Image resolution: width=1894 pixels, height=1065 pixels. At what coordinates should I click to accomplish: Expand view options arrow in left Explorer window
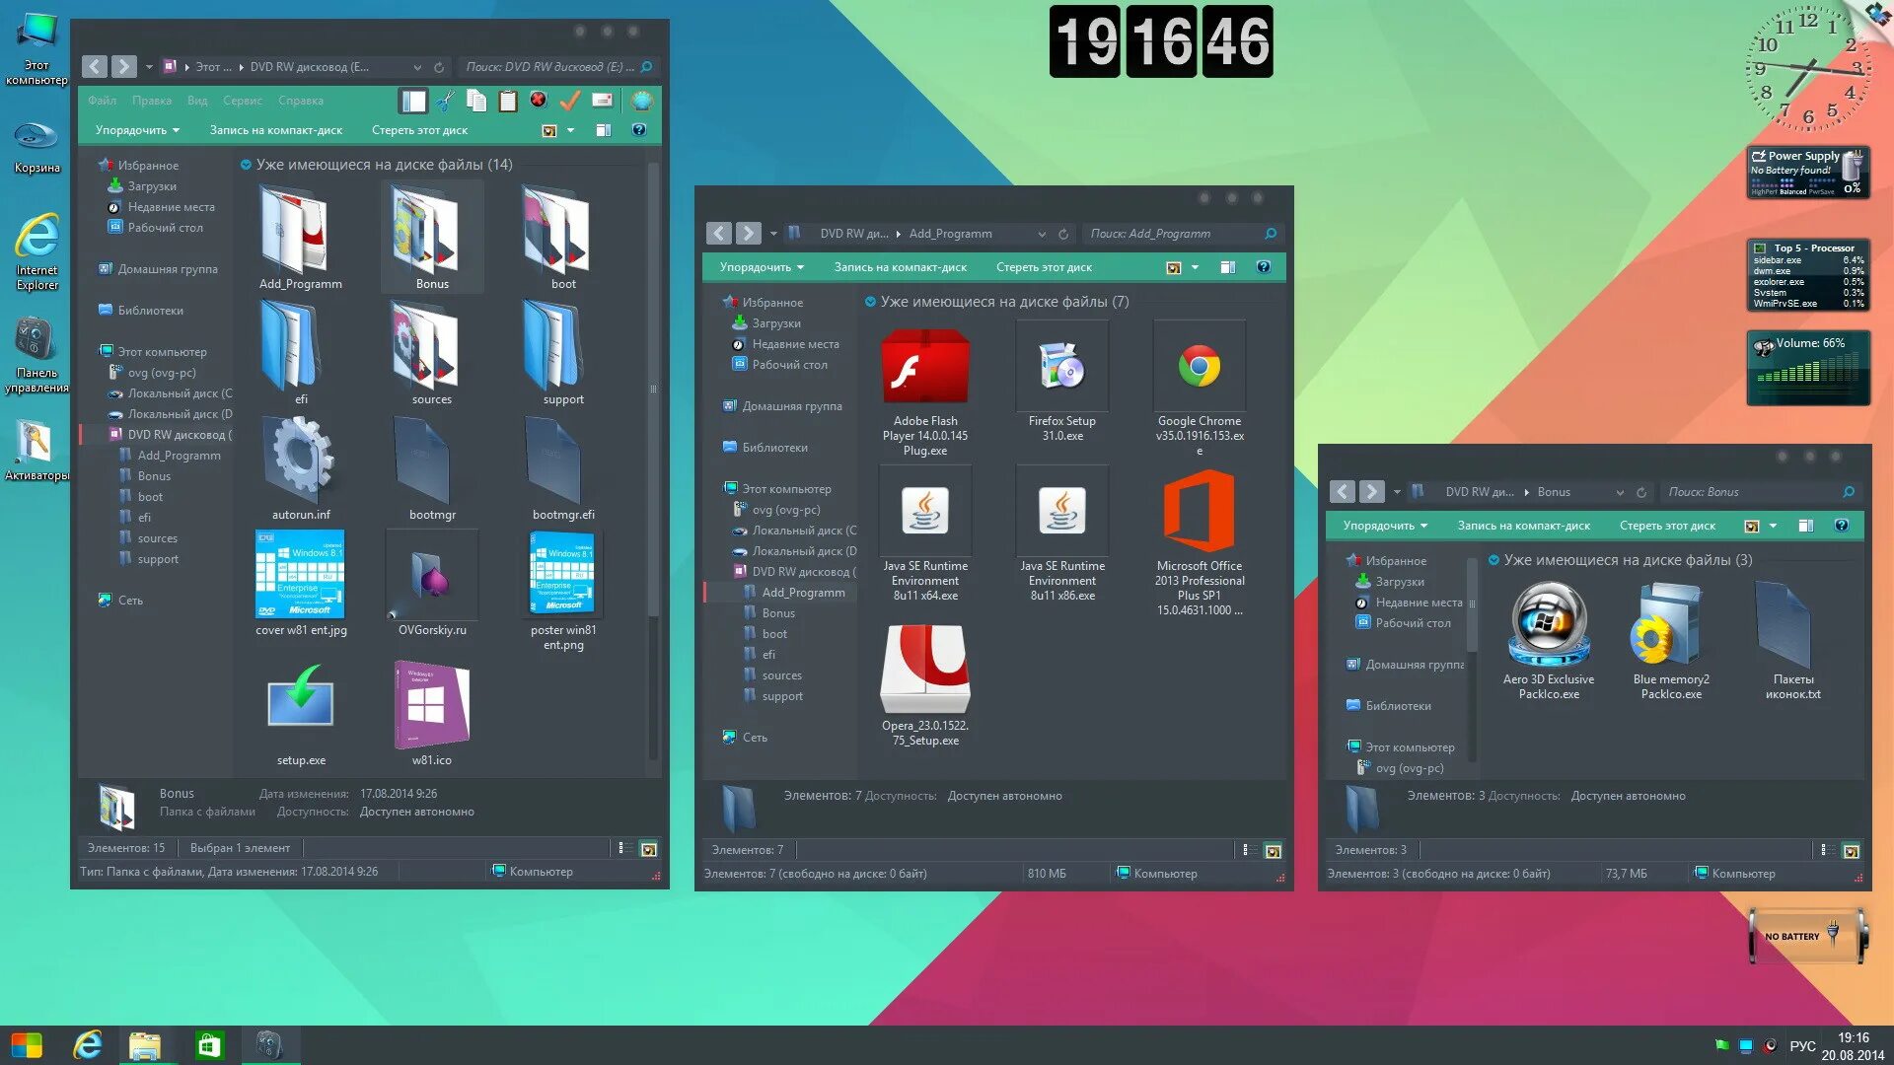pyautogui.click(x=570, y=130)
